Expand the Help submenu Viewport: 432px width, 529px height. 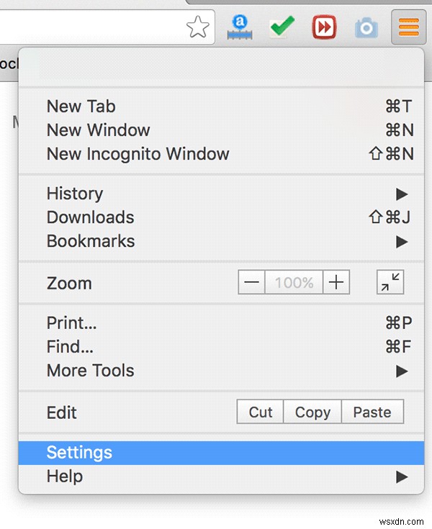(222, 476)
